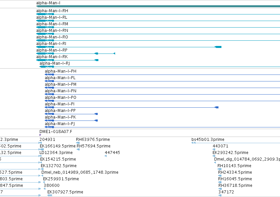Select transcript alpha-Man-I-RO label

point(52,37)
